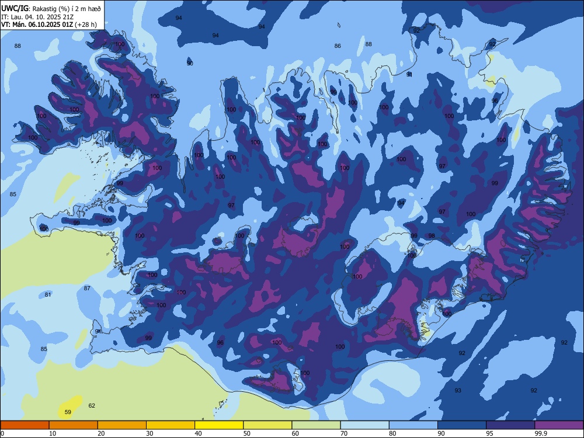Click the '99.9' legend scale label
Viewport: 584px width, 438px height.
pyautogui.click(x=541, y=433)
